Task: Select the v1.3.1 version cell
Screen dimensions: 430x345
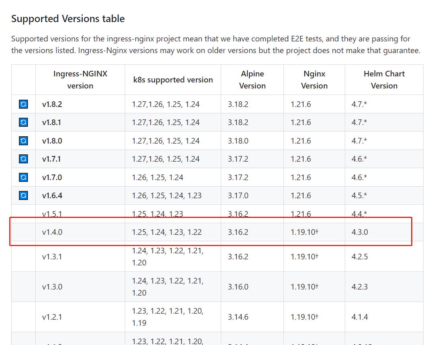Action: (x=80, y=257)
